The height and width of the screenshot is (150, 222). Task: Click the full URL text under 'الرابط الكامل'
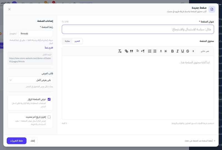pyautogui.click(x=30, y=60)
